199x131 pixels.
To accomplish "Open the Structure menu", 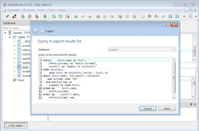I will pos(29,10).
